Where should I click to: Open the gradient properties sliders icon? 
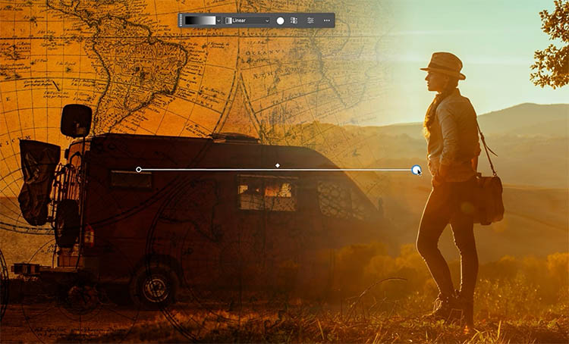pos(310,20)
